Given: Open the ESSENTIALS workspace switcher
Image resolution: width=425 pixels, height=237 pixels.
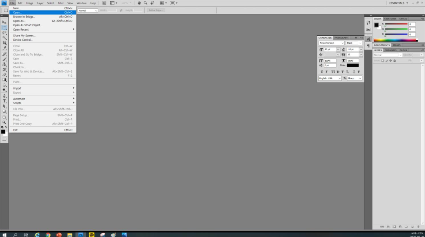Looking at the screenshot, I should click(399, 3).
